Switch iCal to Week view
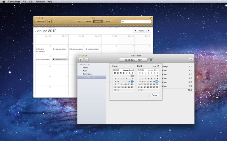This screenshot has width=227, height=141. tap(89, 22)
